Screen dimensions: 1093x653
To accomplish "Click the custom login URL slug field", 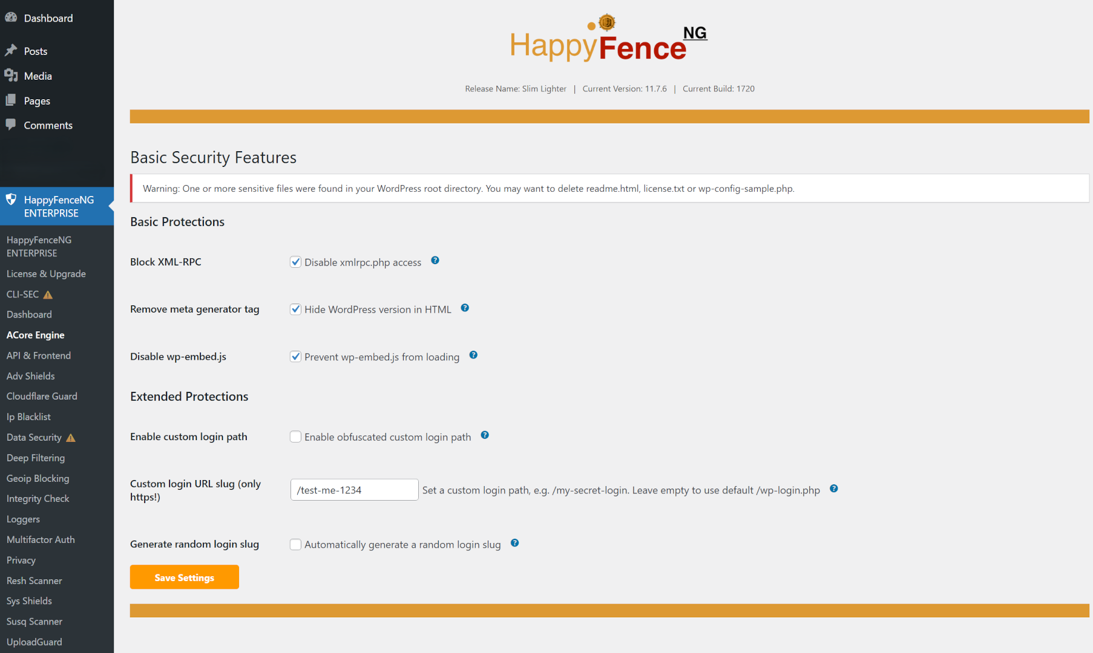I will click(x=354, y=490).
